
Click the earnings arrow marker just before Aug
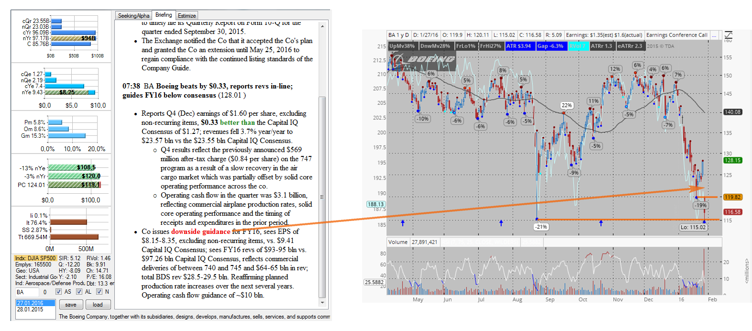pos(501,223)
